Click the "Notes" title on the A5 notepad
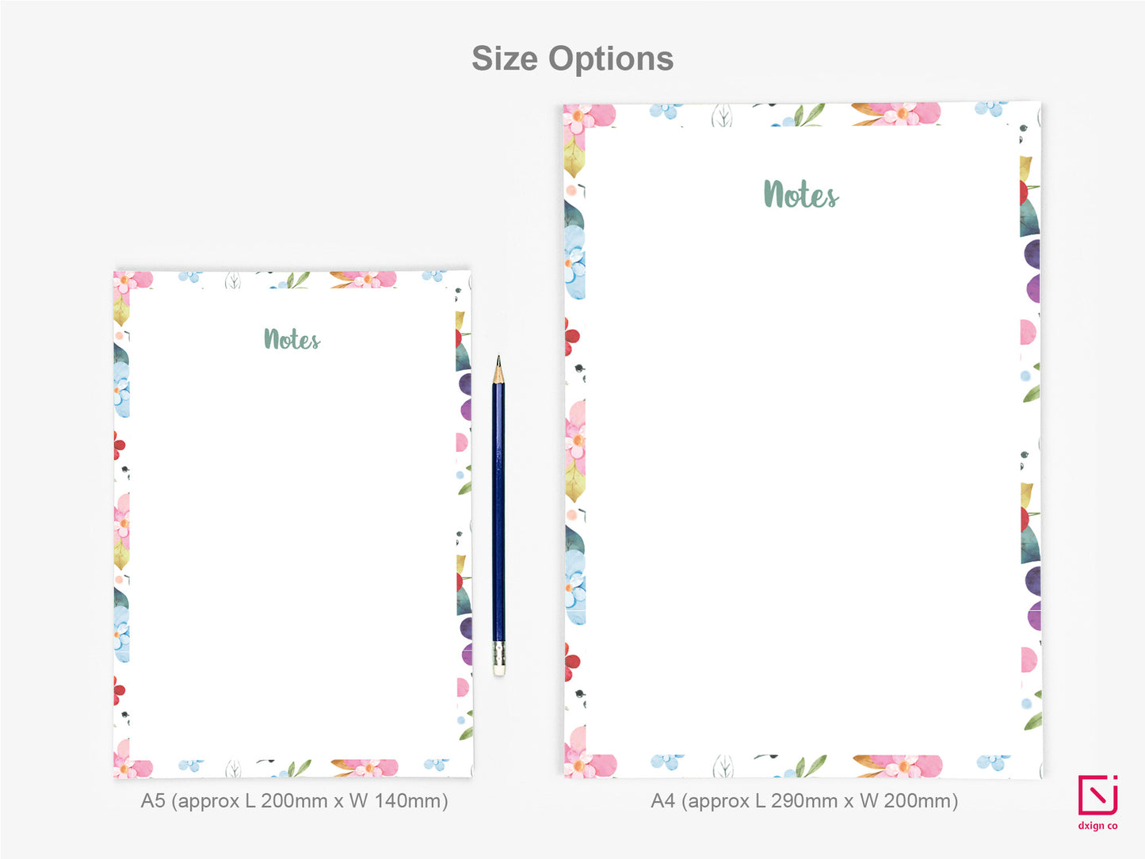The height and width of the screenshot is (859, 1145). tap(292, 339)
